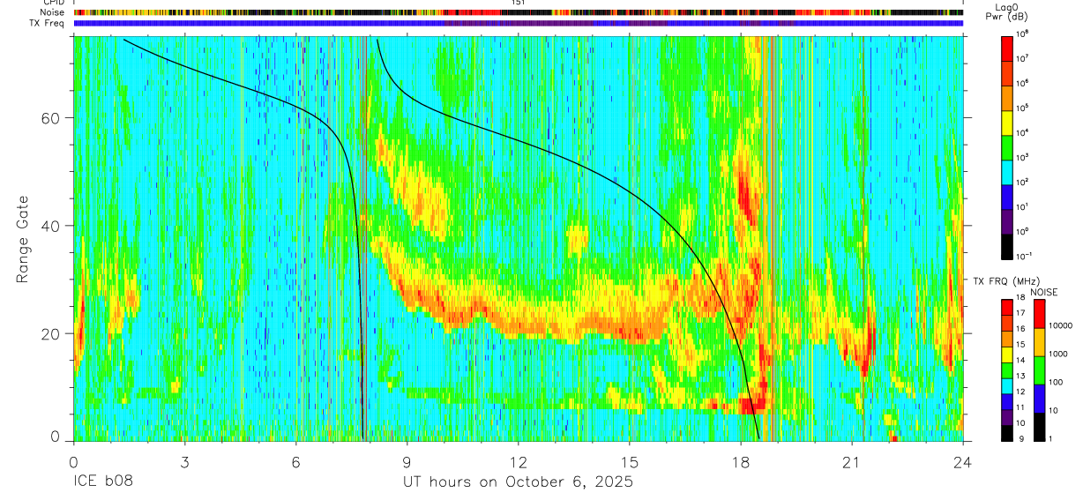Click the x-axis tick label '15'
Viewport: 1083px width, 500px height.
coord(630,463)
